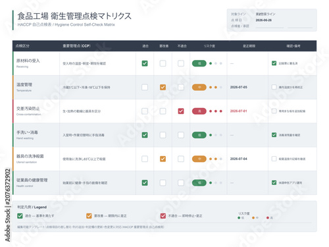Click the red 2026-07-01 deadline date
Viewport: 329px width, 247px height.
(x=238, y=111)
